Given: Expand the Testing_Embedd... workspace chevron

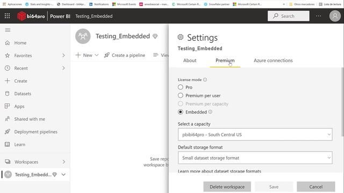Looking at the screenshot, I should pos(63,174).
